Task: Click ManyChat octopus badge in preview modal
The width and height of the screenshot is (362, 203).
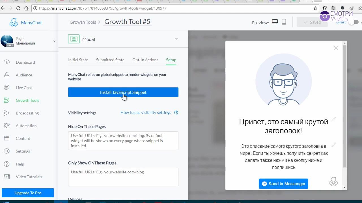Action: coord(333,181)
